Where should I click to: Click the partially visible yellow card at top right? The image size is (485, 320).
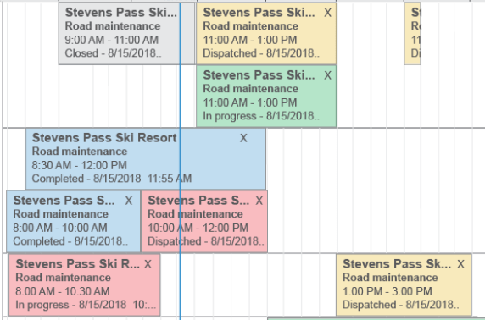click(x=412, y=33)
